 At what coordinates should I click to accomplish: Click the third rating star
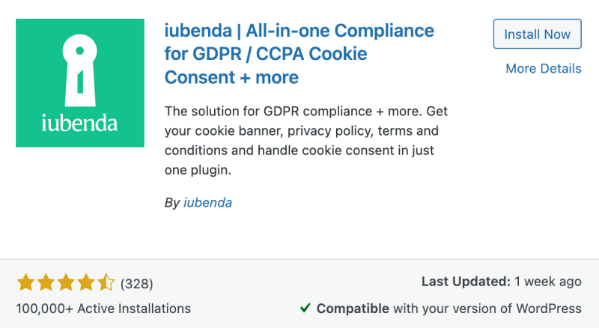coord(66,283)
